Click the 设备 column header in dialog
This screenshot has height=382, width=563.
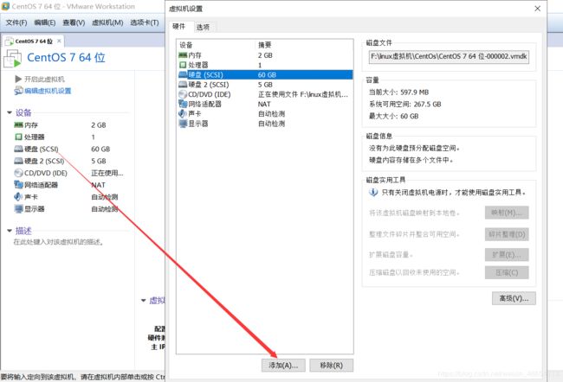[x=186, y=45]
